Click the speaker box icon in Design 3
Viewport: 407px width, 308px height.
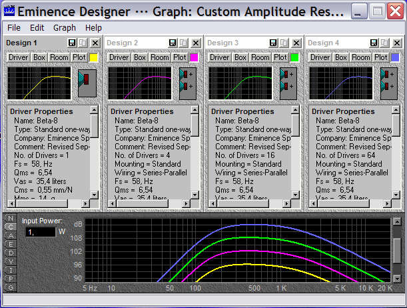pos(288,83)
